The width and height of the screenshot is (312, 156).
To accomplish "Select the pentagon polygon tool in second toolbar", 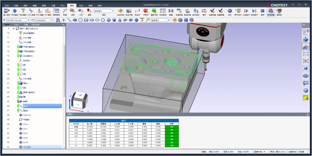I will point(103,20).
